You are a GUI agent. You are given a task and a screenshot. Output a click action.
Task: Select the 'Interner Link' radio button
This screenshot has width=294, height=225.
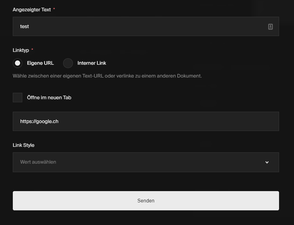68,63
